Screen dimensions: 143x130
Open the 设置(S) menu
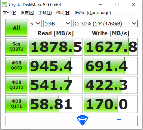(x=27, y=13)
